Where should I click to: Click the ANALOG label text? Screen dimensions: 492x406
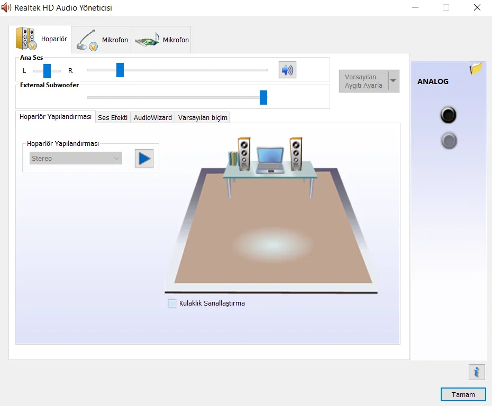[x=433, y=81]
